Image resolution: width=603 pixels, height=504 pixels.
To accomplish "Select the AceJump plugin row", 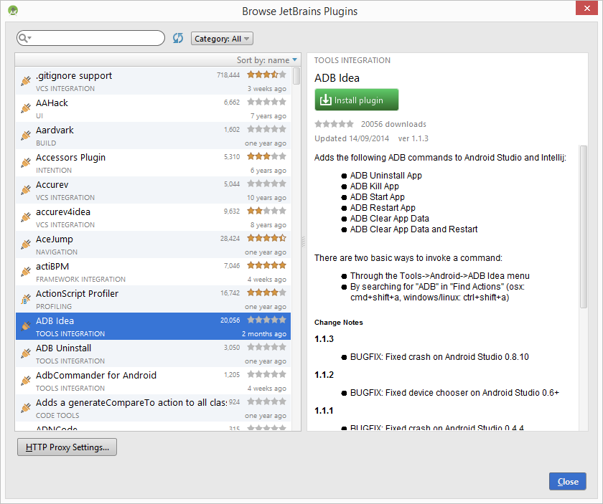I will tap(153, 244).
